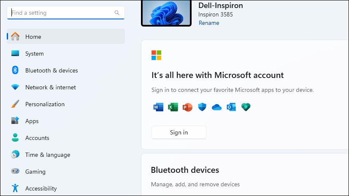
Task: Go to Network & internet settings
Action: pyautogui.click(x=51, y=87)
